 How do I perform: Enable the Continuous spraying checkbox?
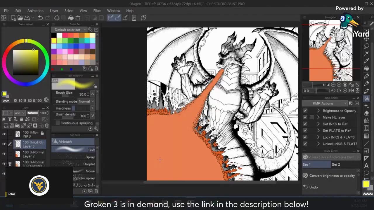coord(58,123)
